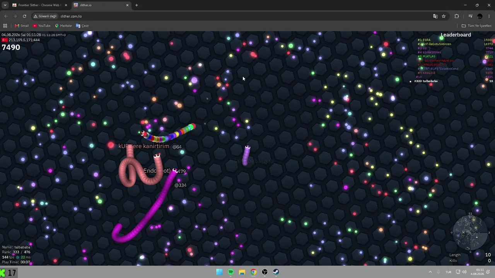Click leaderboard entry '#1 ESRA'
The width and height of the screenshot is (495, 278).
pos(424,40)
